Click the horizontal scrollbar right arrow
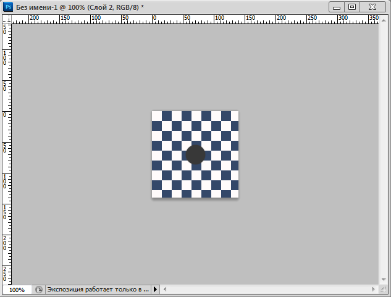 click(x=374, y=290)
